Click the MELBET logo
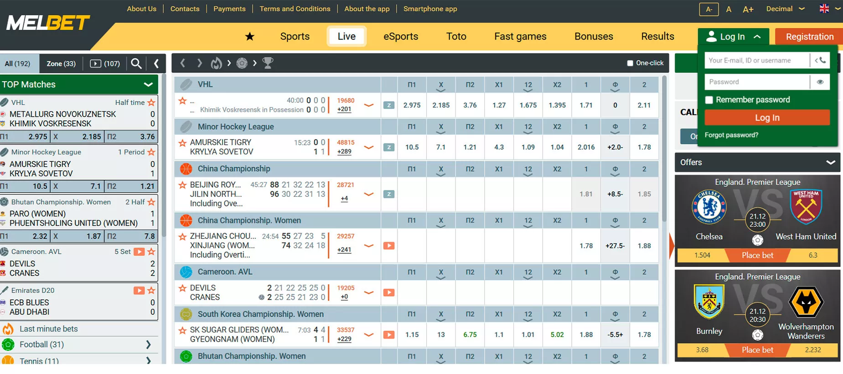Viewport: 843px width, 374px height. (48, 23)
